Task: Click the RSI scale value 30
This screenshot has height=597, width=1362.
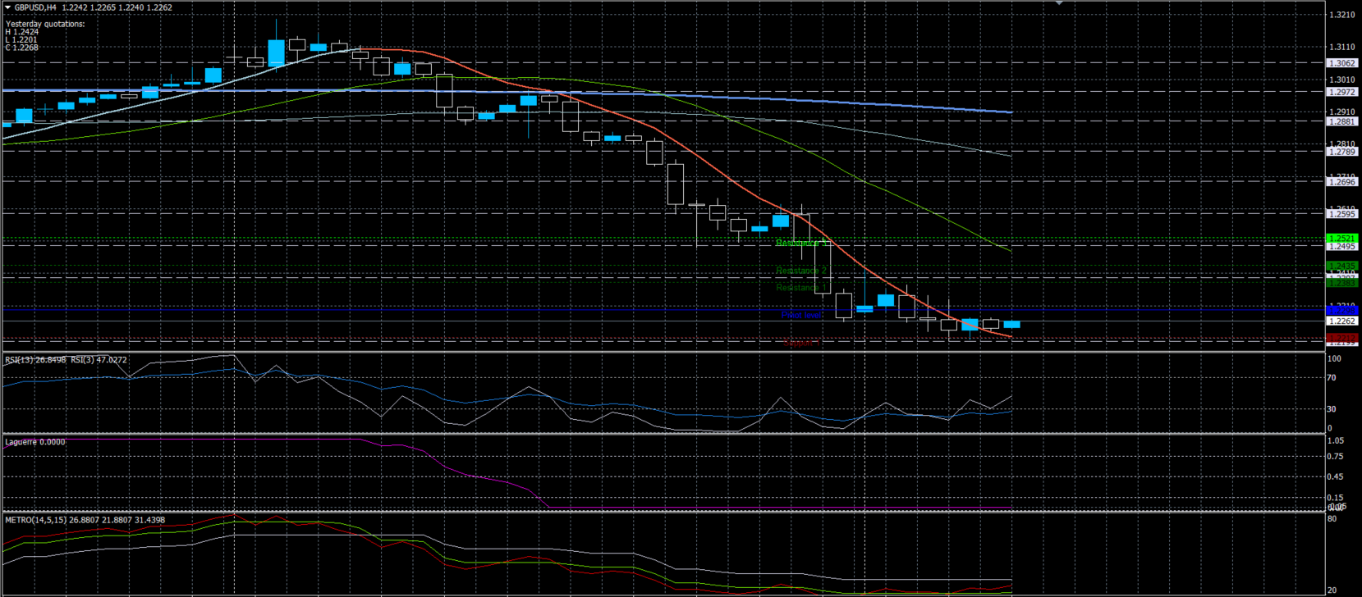Action: [1332, 409]
